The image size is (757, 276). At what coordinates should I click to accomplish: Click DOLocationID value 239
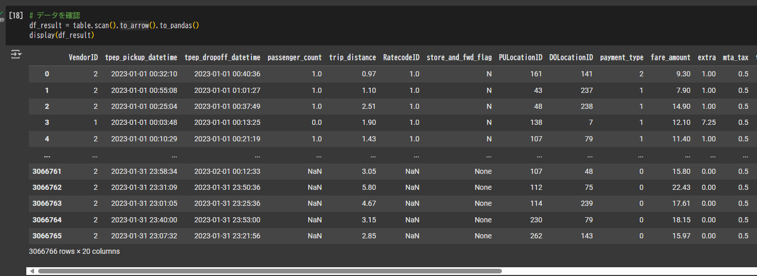point(587,203)
